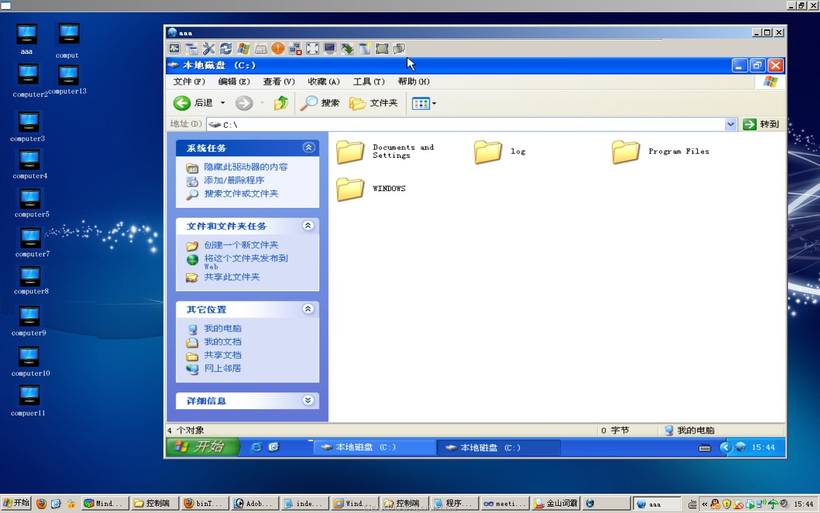820x513 pixels.
Task: Expand the 详细信息 panel
Action: pos(308,400)
